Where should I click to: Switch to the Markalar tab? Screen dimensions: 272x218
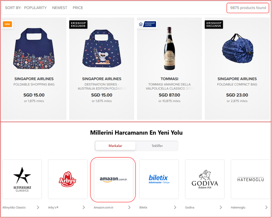pyautogui.click(x=115, y=146)
